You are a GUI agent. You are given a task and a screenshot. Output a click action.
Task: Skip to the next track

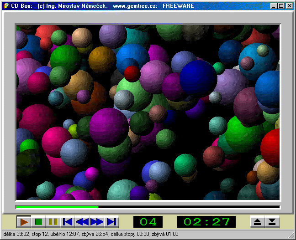click(111, 222)
